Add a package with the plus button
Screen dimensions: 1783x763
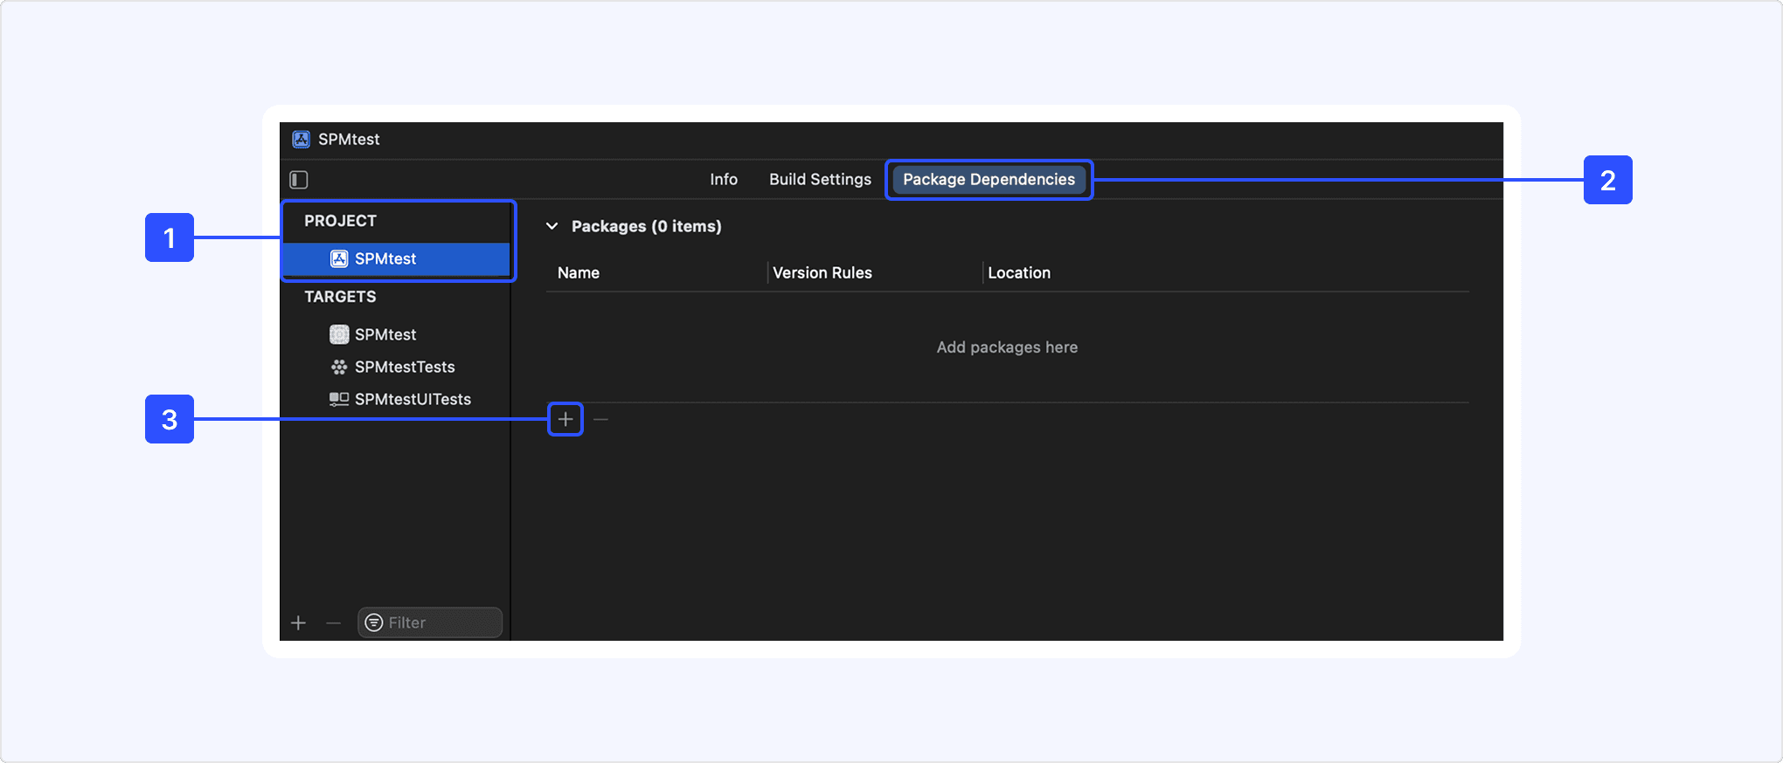(565, 420)
